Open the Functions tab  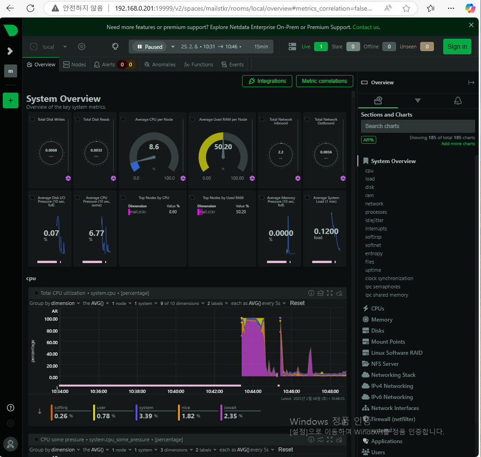198,64
